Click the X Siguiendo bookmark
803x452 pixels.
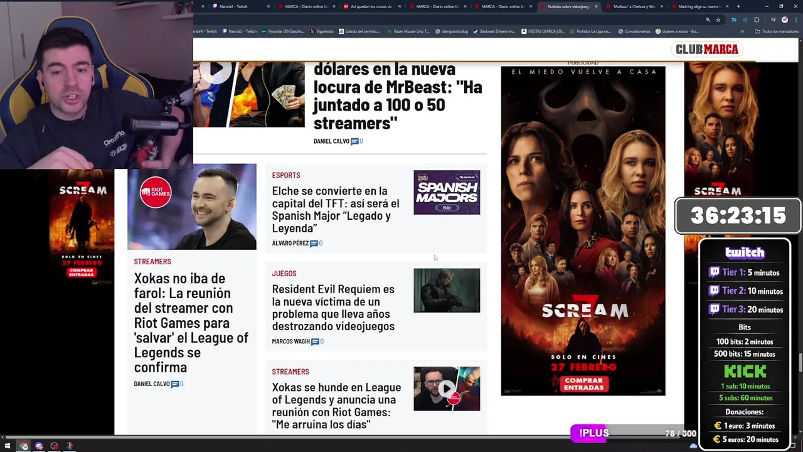click(x=322, y=31)
